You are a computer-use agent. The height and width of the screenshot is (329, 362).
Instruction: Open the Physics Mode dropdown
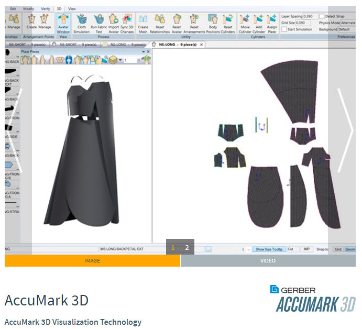tap(348, 23)
